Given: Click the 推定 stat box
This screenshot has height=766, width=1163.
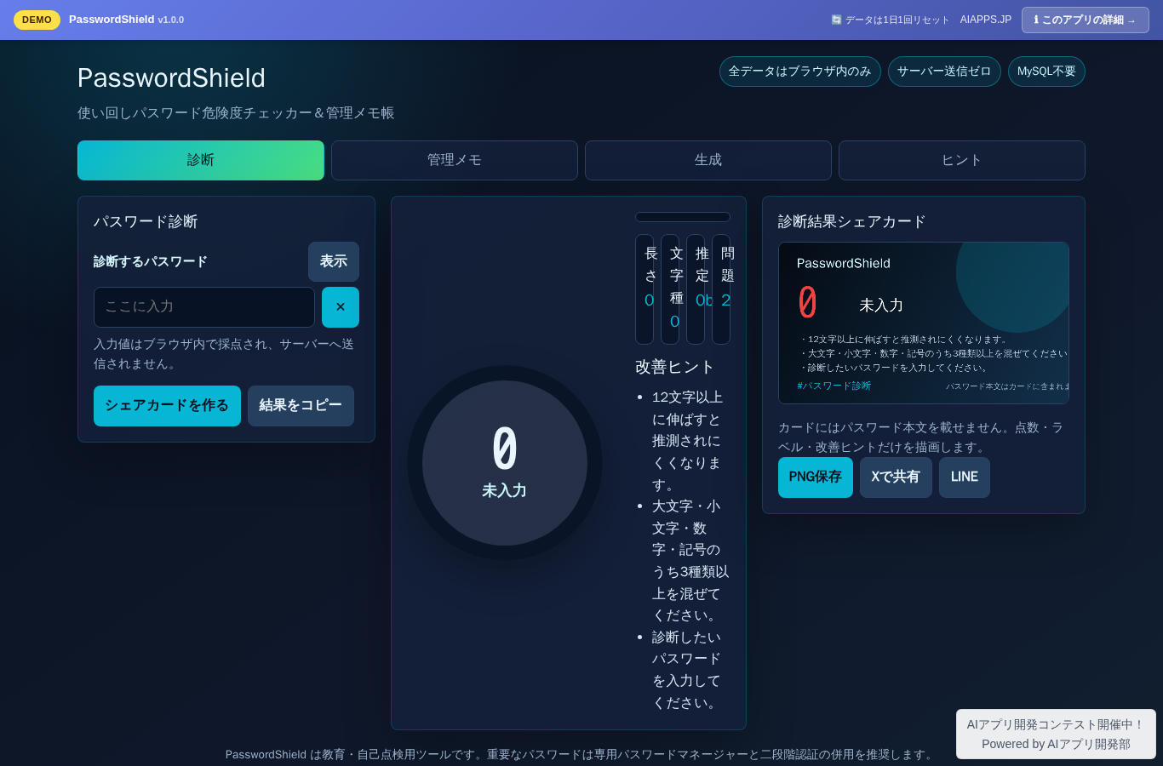Looking at the screenshot, I should pos(696,289).
